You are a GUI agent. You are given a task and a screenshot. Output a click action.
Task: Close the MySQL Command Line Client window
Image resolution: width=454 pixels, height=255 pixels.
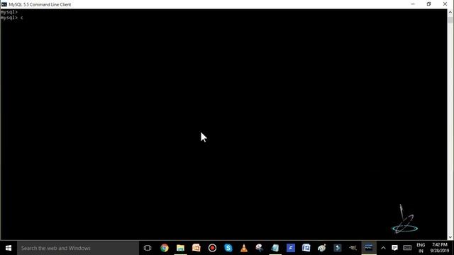point(445,4)
